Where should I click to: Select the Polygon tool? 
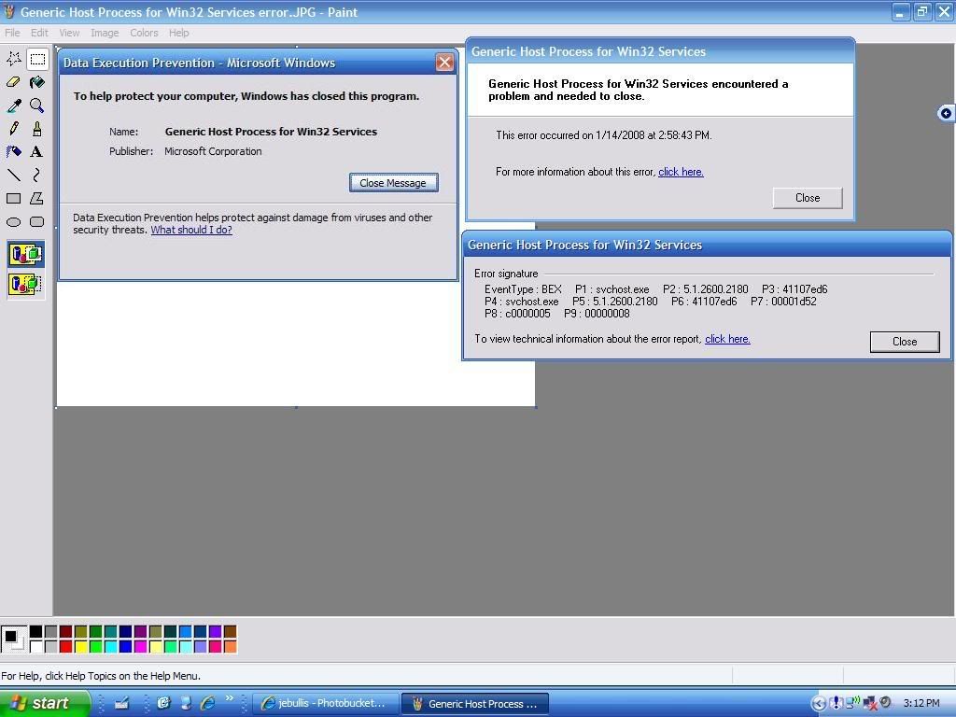[x=37, y=199]
